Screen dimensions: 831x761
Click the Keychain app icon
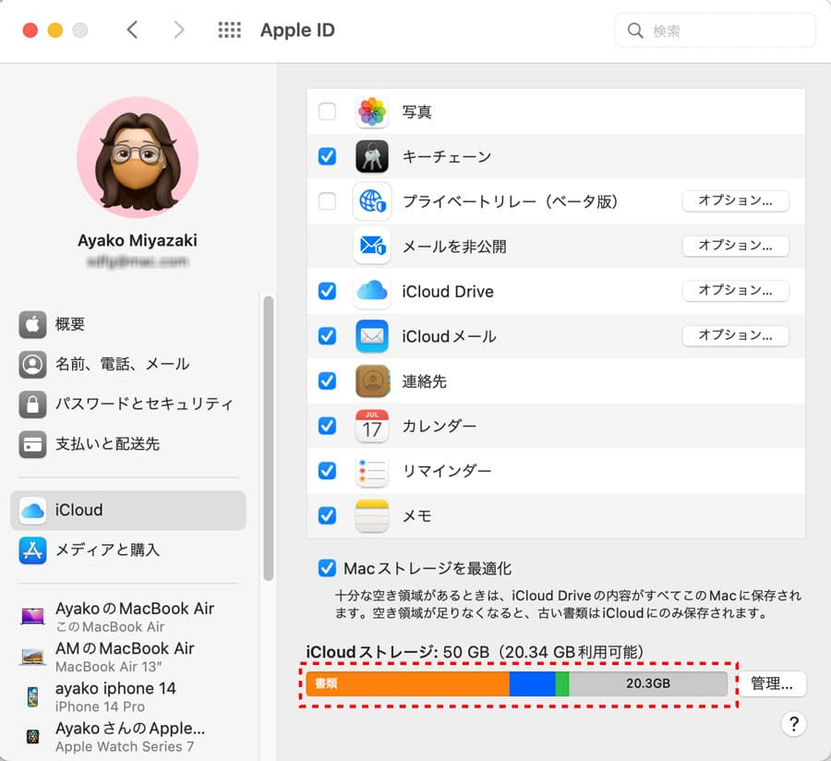coord(372,157)
